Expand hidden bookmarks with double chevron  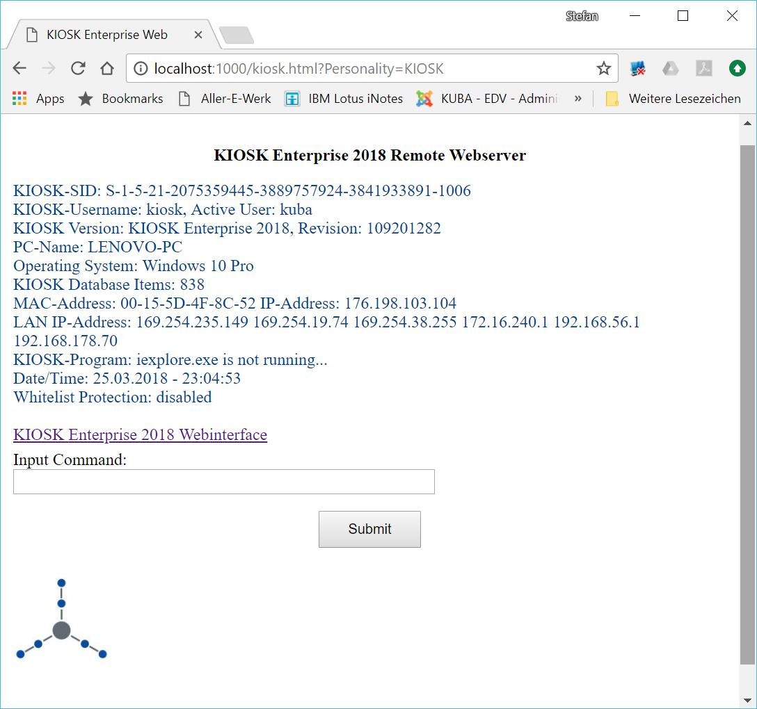pos(578,99)
